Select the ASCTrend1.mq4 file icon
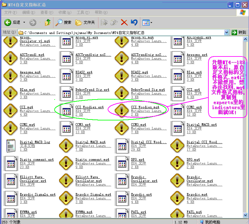 (x=11, y=58)
